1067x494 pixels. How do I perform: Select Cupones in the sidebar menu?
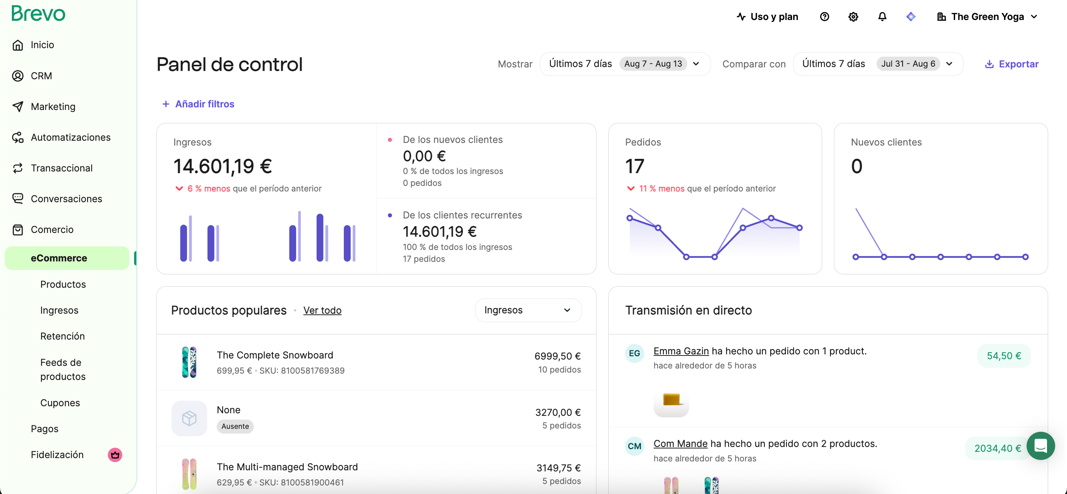pos(60,403)
